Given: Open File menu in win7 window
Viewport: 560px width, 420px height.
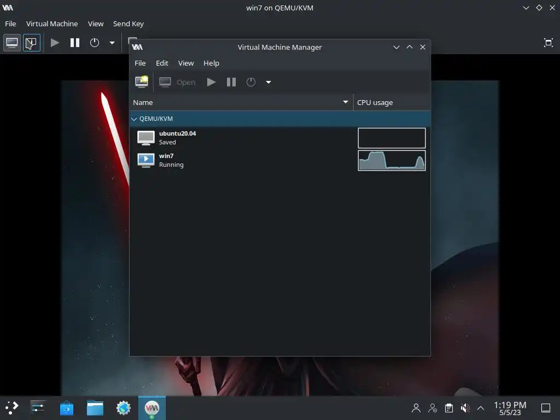Looking at the screenshot, I should tap(10, 24).
